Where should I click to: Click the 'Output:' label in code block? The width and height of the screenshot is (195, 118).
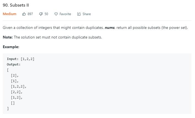[x=13, y=64]
